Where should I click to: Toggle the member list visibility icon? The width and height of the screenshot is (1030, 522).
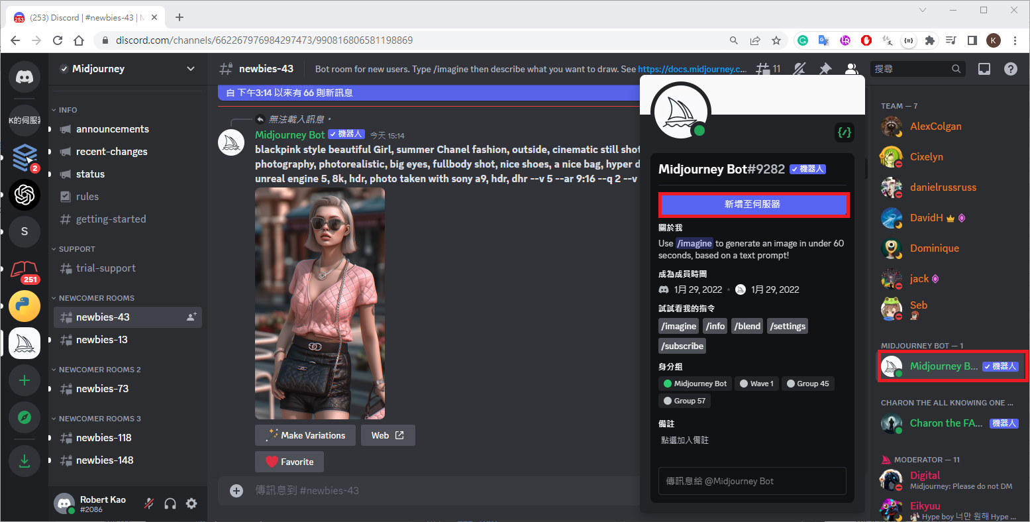[852, 69]
